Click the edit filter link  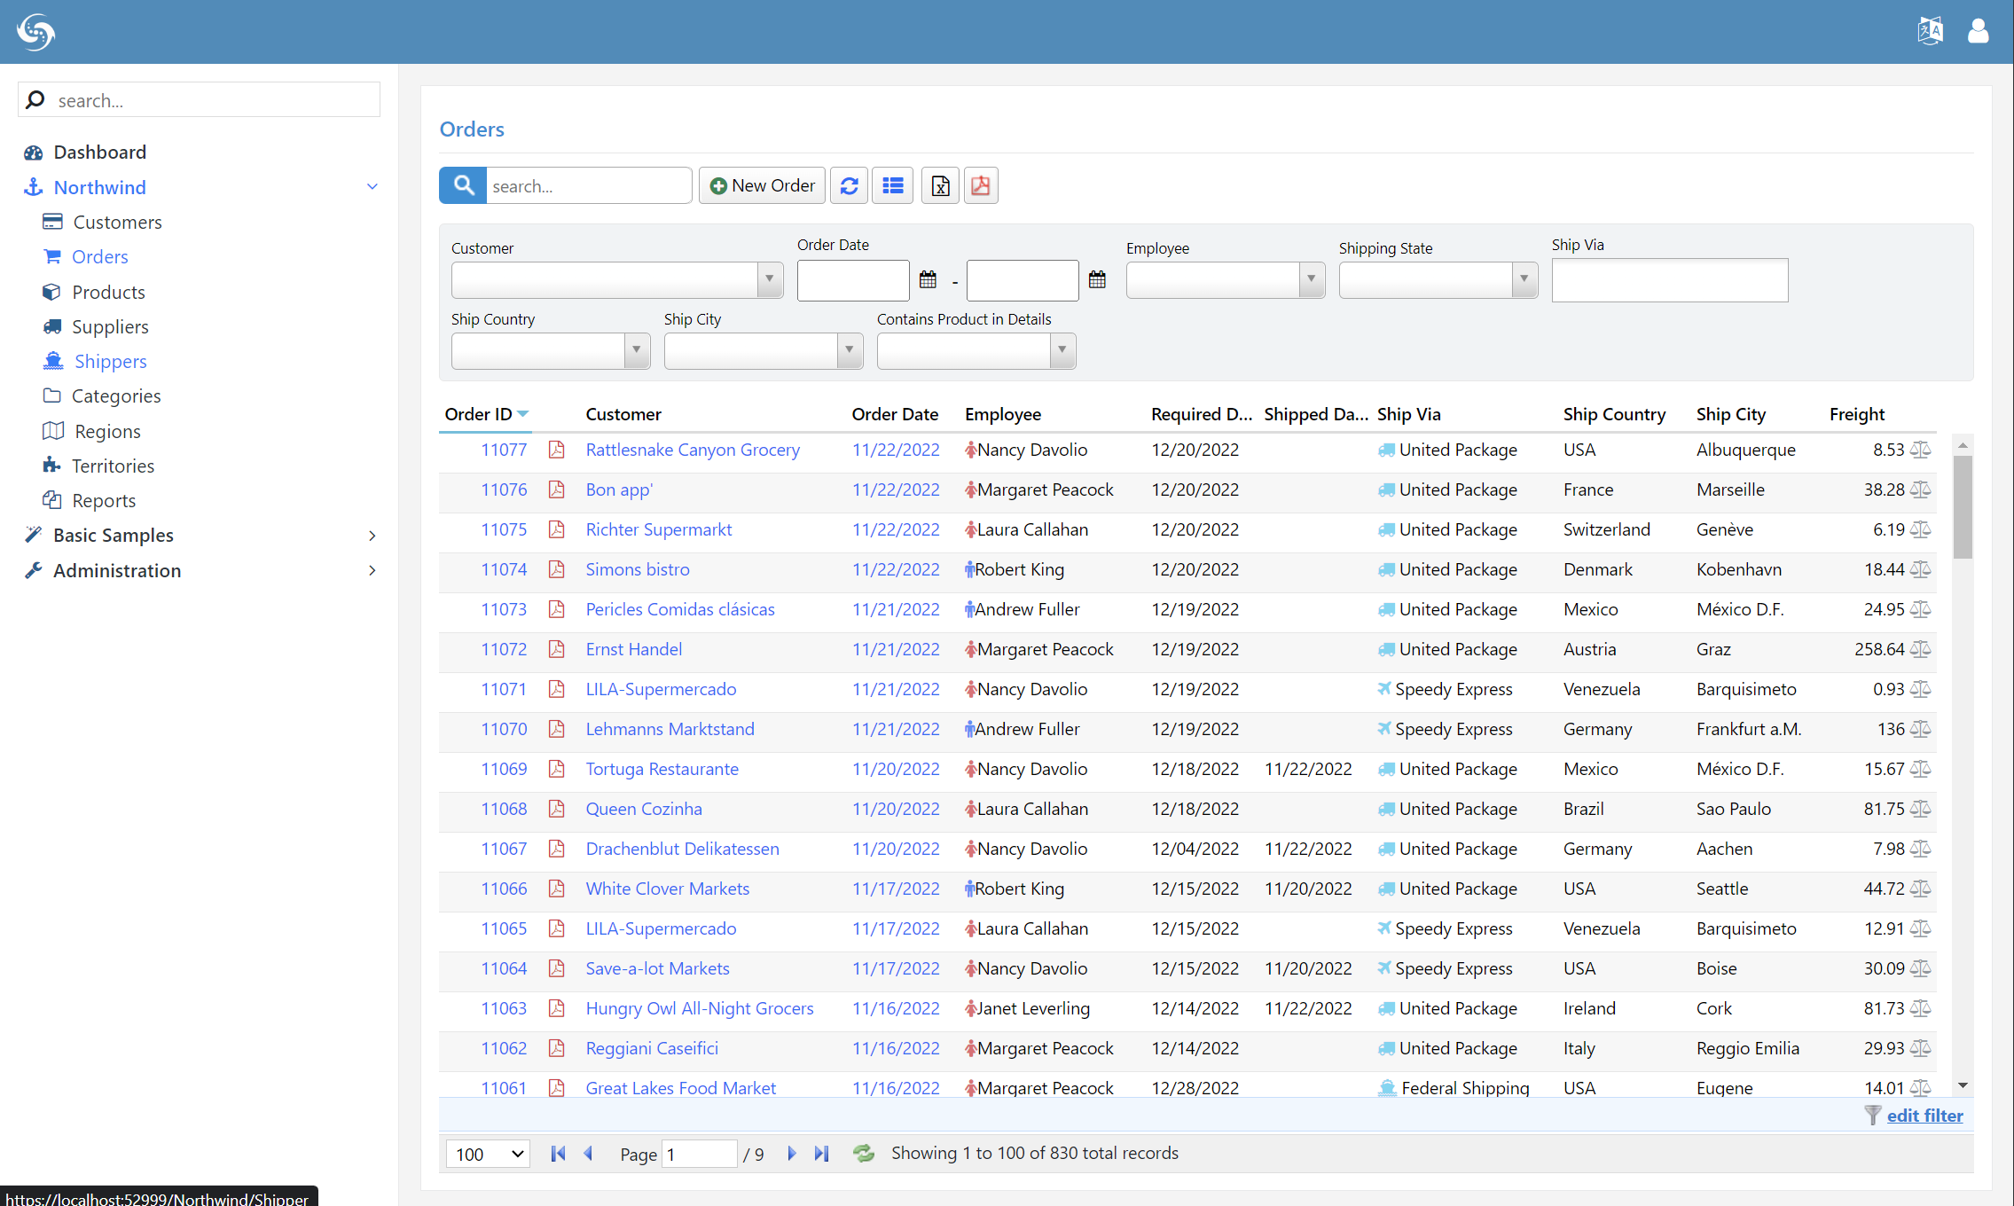1924,1116
